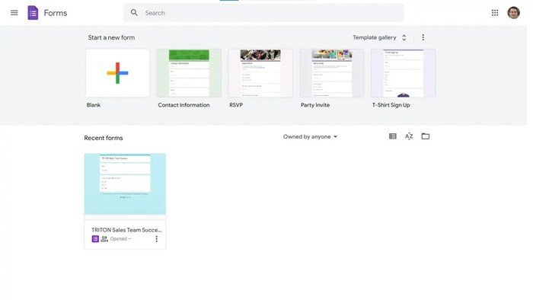Click the purple form icon on the TRITON card
The image size is (533, 300).
[95, 239]
